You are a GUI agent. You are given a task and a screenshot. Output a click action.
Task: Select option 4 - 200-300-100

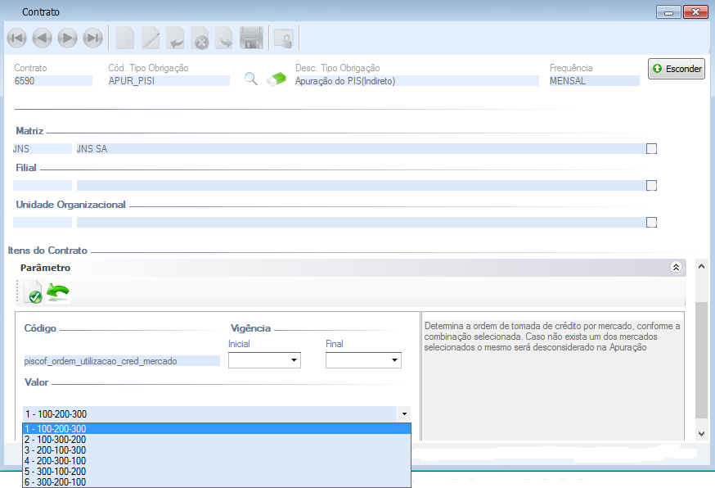(217, 461)
